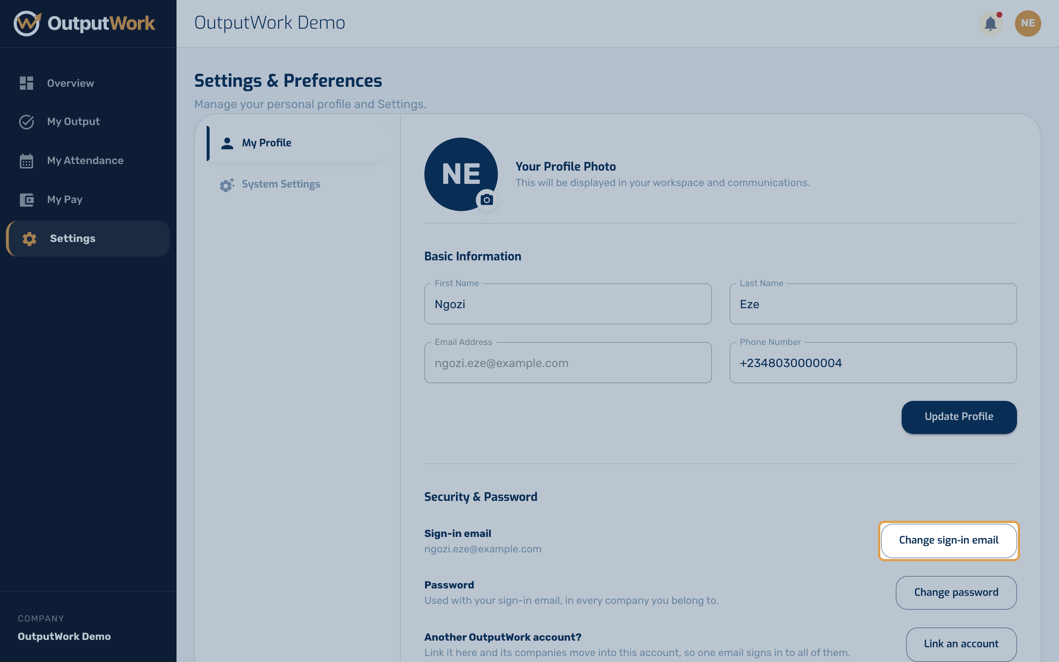Select the Settings sidebar item
Image resolution: width=1059 pixels, height=662 pixels.
(88, 239)
